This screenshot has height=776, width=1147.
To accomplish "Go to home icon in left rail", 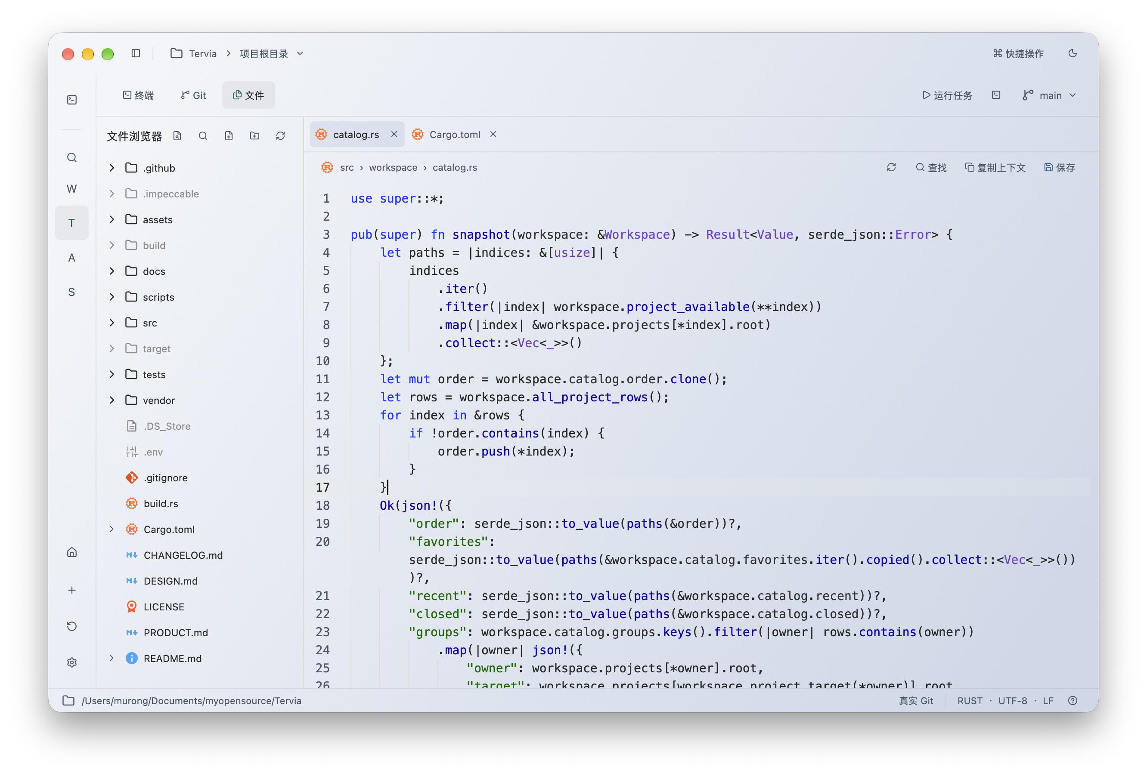I will pos(72,552).
